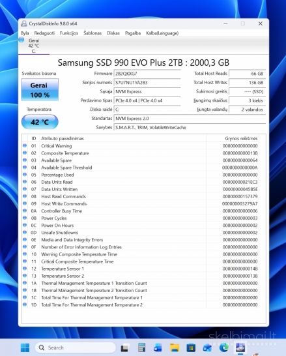This screenshot has height=356, width=286.
Task: Open the Byla menu
Action: (25, 33)
